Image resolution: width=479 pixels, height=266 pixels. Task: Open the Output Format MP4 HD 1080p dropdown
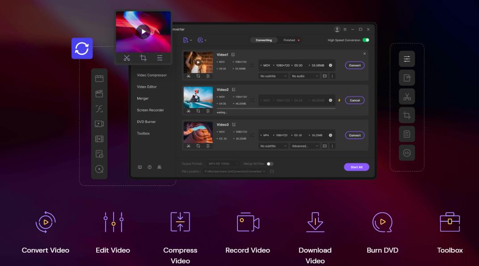(223, 164)
